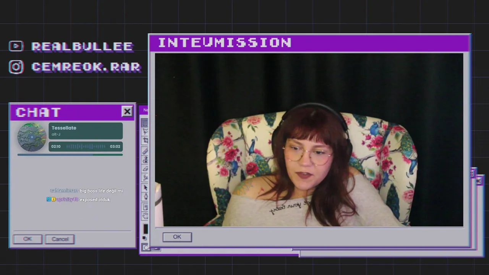
Task: Seek on the song waveform bar
Action: 86,146
